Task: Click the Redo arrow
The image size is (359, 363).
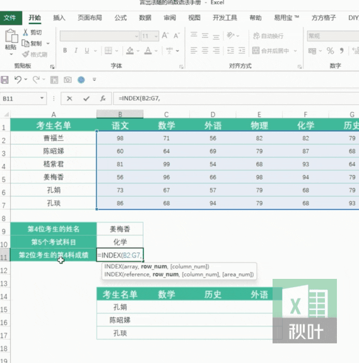Action: (36, 80)
